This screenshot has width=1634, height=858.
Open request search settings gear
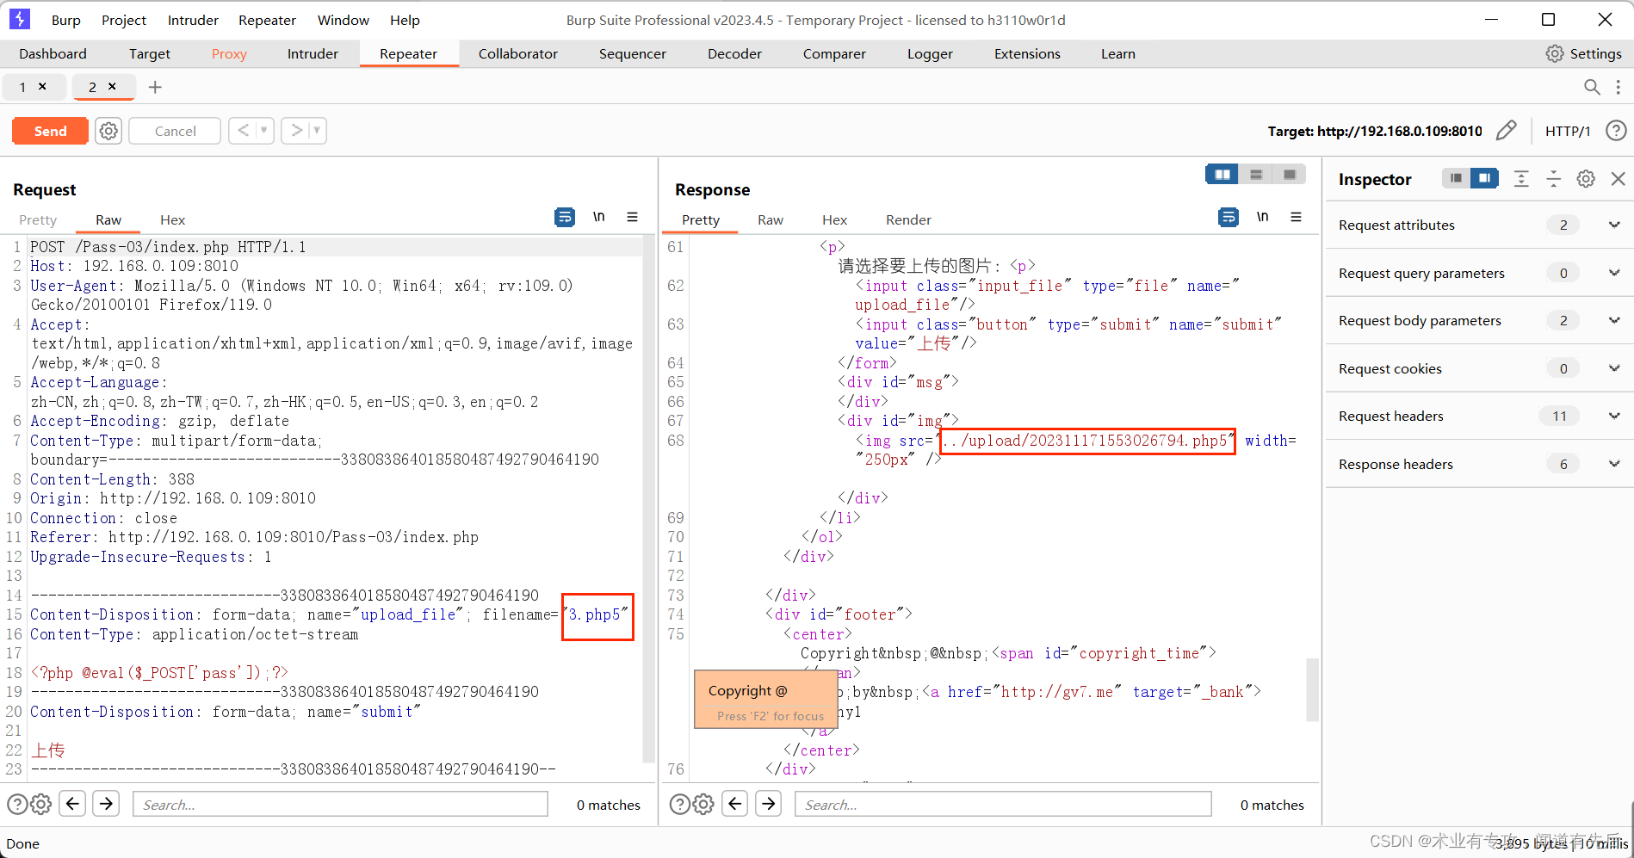(x=41, y=805)
